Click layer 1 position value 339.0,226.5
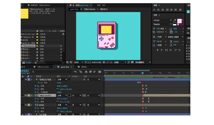The width and height of the screenshot is (214, 125). pos(62,86)
